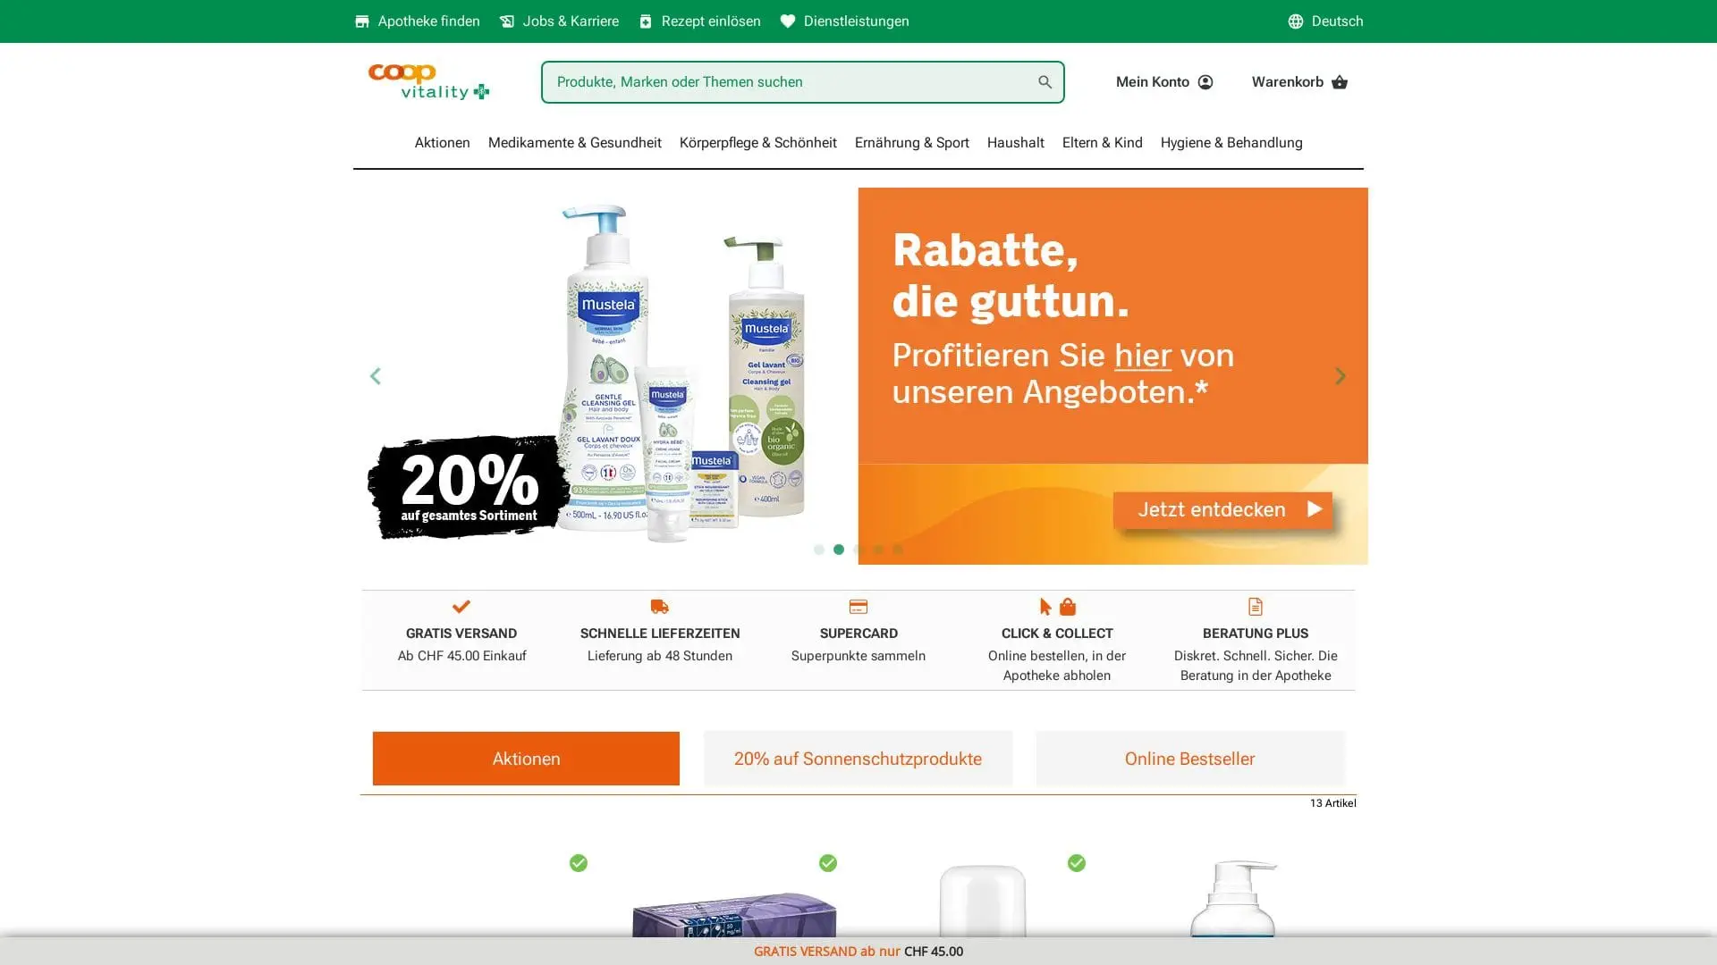This screenshot has height=965, width=1717.
Task: Go to previous banner slide arrow
Action: (x=376, y=376)
